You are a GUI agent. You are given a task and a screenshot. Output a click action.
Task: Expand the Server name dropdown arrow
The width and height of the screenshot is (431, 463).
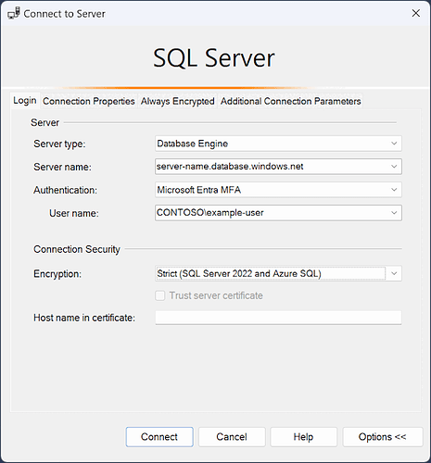coord(394,167)
